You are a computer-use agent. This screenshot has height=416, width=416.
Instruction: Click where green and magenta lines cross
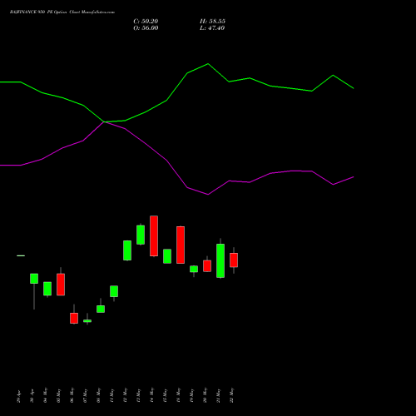point(104,121)
